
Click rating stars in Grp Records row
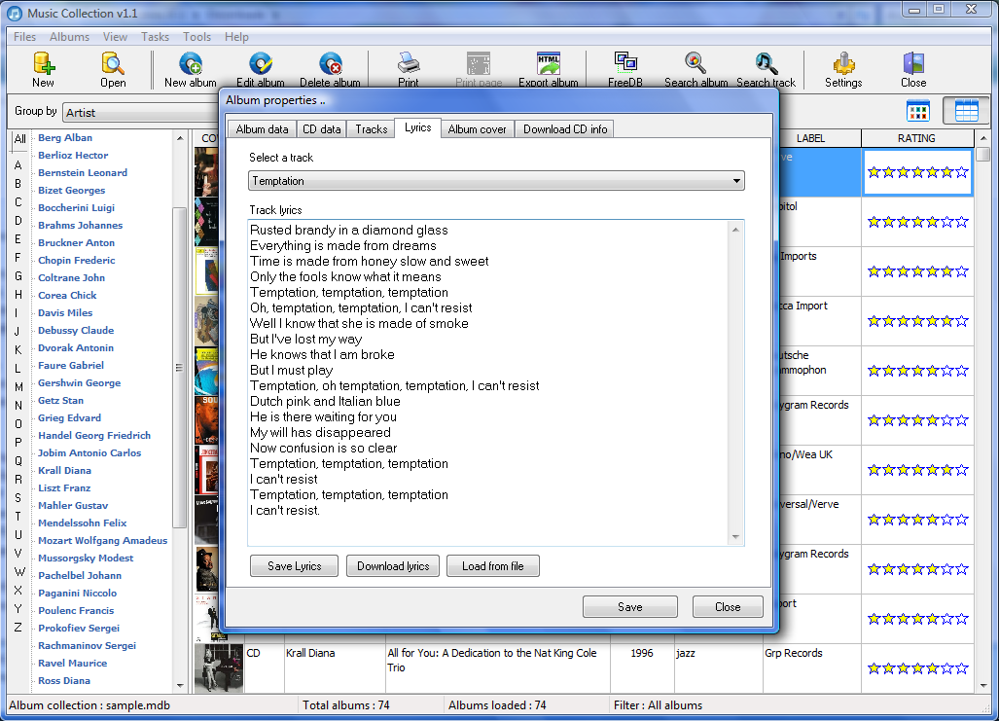click(x=918, y=668)
